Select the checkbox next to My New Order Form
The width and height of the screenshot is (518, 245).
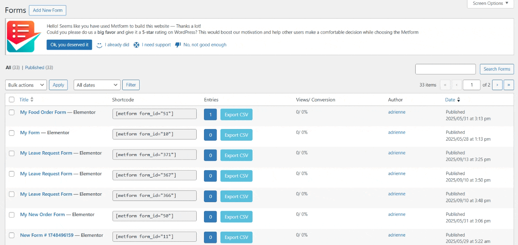click(11, 215)
